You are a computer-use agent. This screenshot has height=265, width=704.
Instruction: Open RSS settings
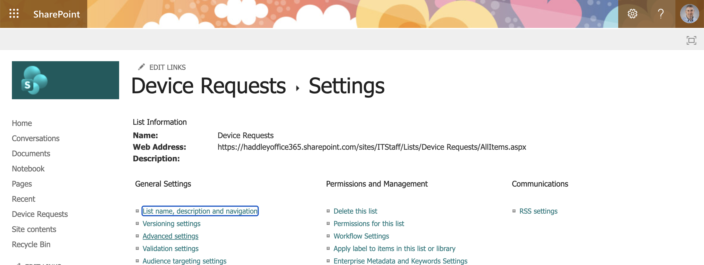pos(538,211)
